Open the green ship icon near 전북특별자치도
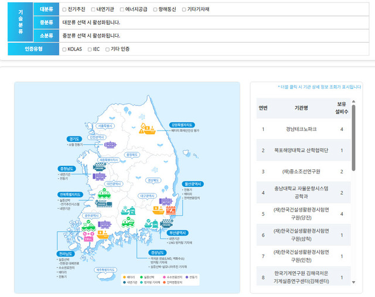 point(105,194)
